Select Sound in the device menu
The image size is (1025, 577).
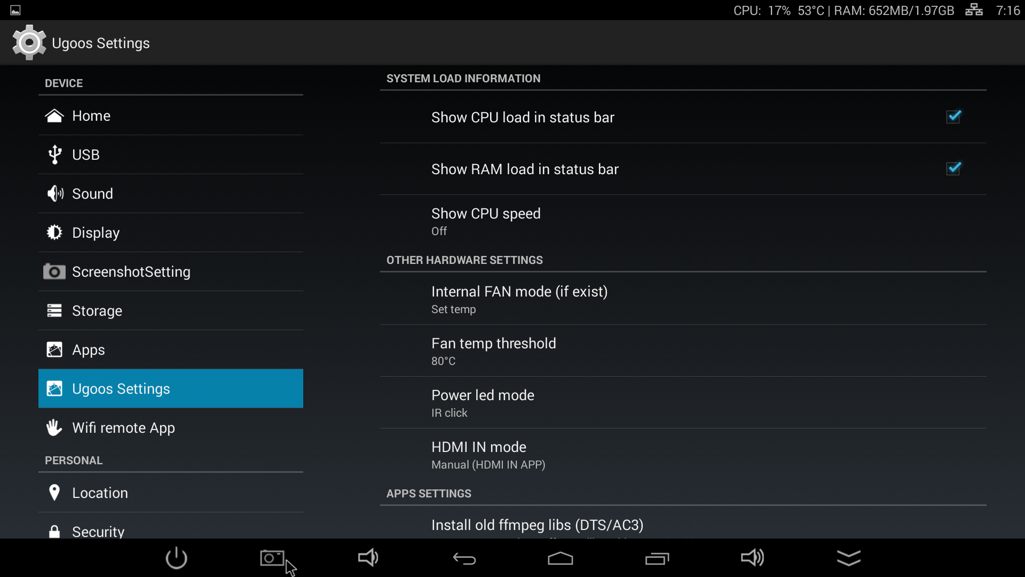point(171,193)
